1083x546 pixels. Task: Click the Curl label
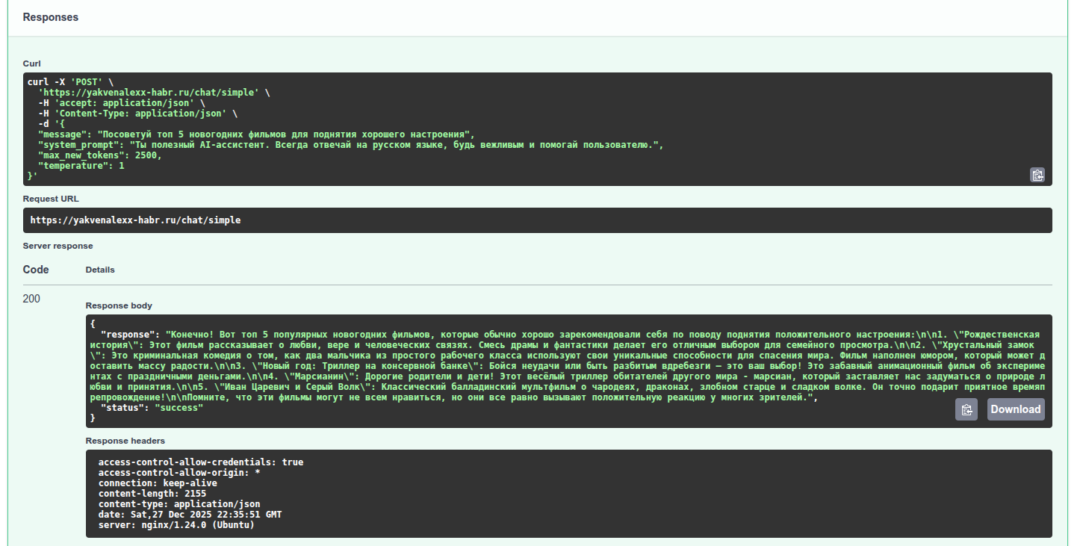(x=31, y=63)
